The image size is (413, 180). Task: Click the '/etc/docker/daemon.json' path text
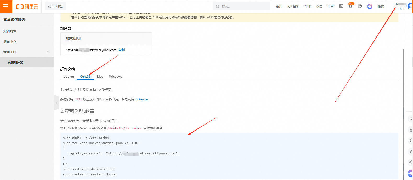(x=125, y=128)
